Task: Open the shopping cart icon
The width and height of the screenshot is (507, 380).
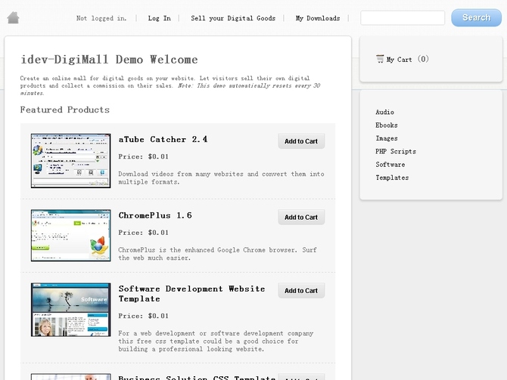Action: point(380,59)
